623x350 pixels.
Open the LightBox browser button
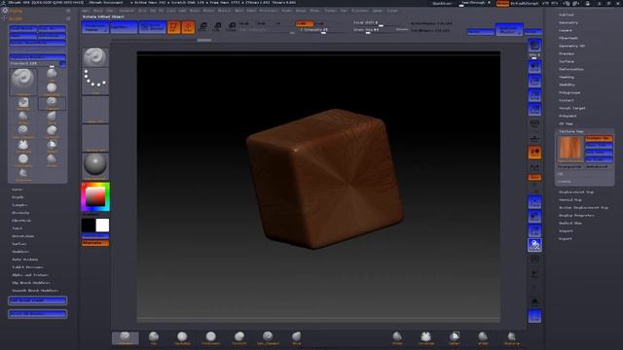[x=124, y=27]
